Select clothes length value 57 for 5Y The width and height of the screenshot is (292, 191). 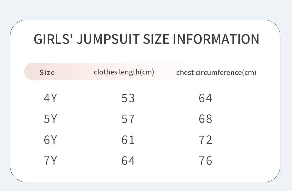point(128,119)
